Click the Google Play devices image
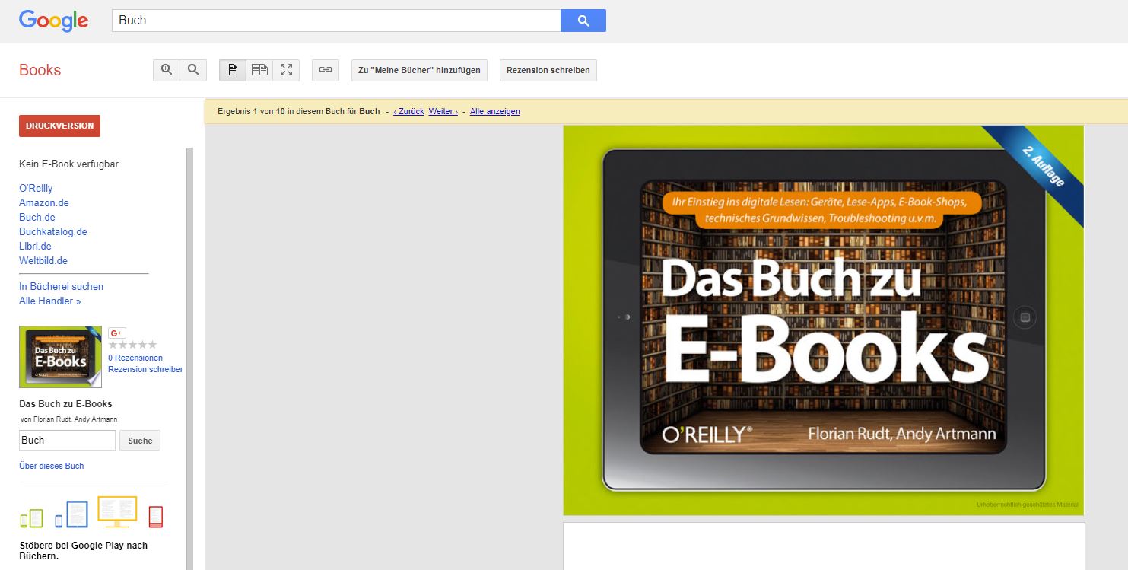Image resolution: width=1128 pixels, height=570 pixels. pos(91,512)
